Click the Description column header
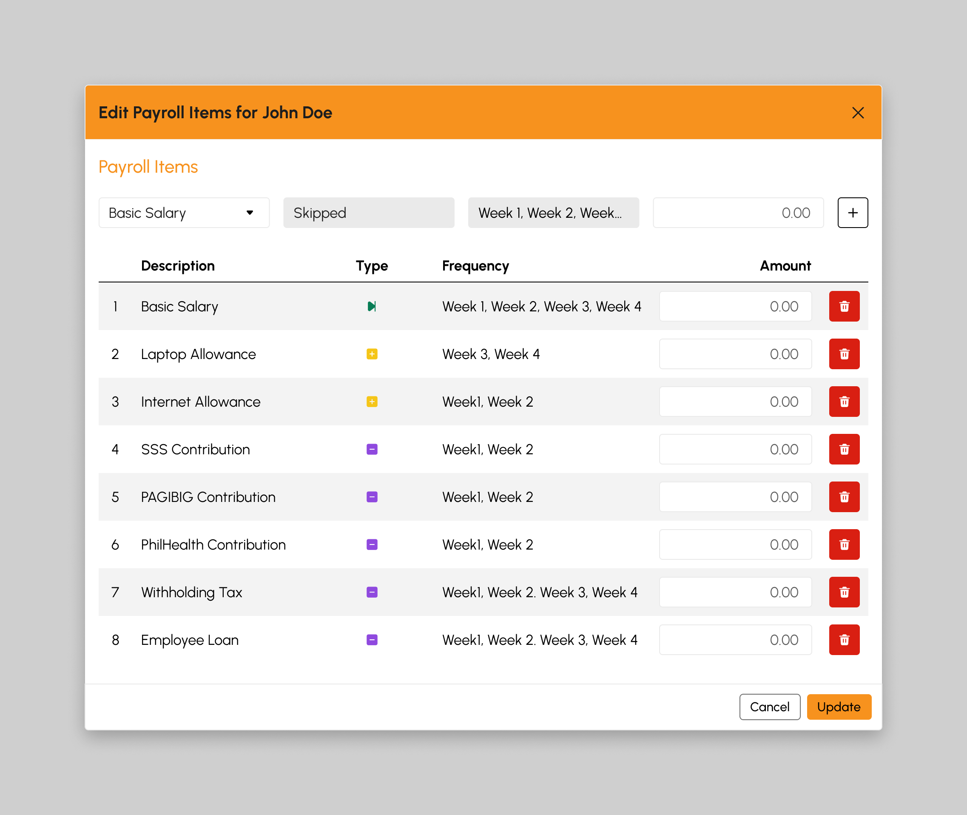Viewport: 967px width, 815px height. pyautogui.click(x=178, y=266)
